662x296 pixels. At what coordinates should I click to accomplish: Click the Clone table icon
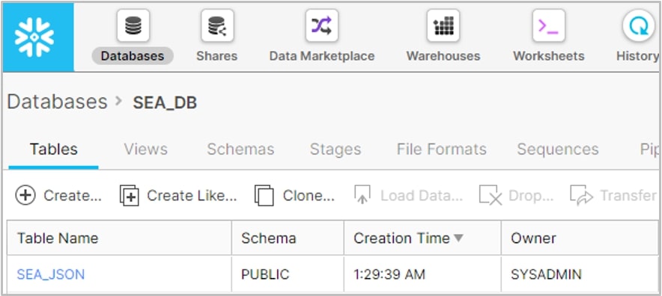pyautogui.click(x=264, y=196)
